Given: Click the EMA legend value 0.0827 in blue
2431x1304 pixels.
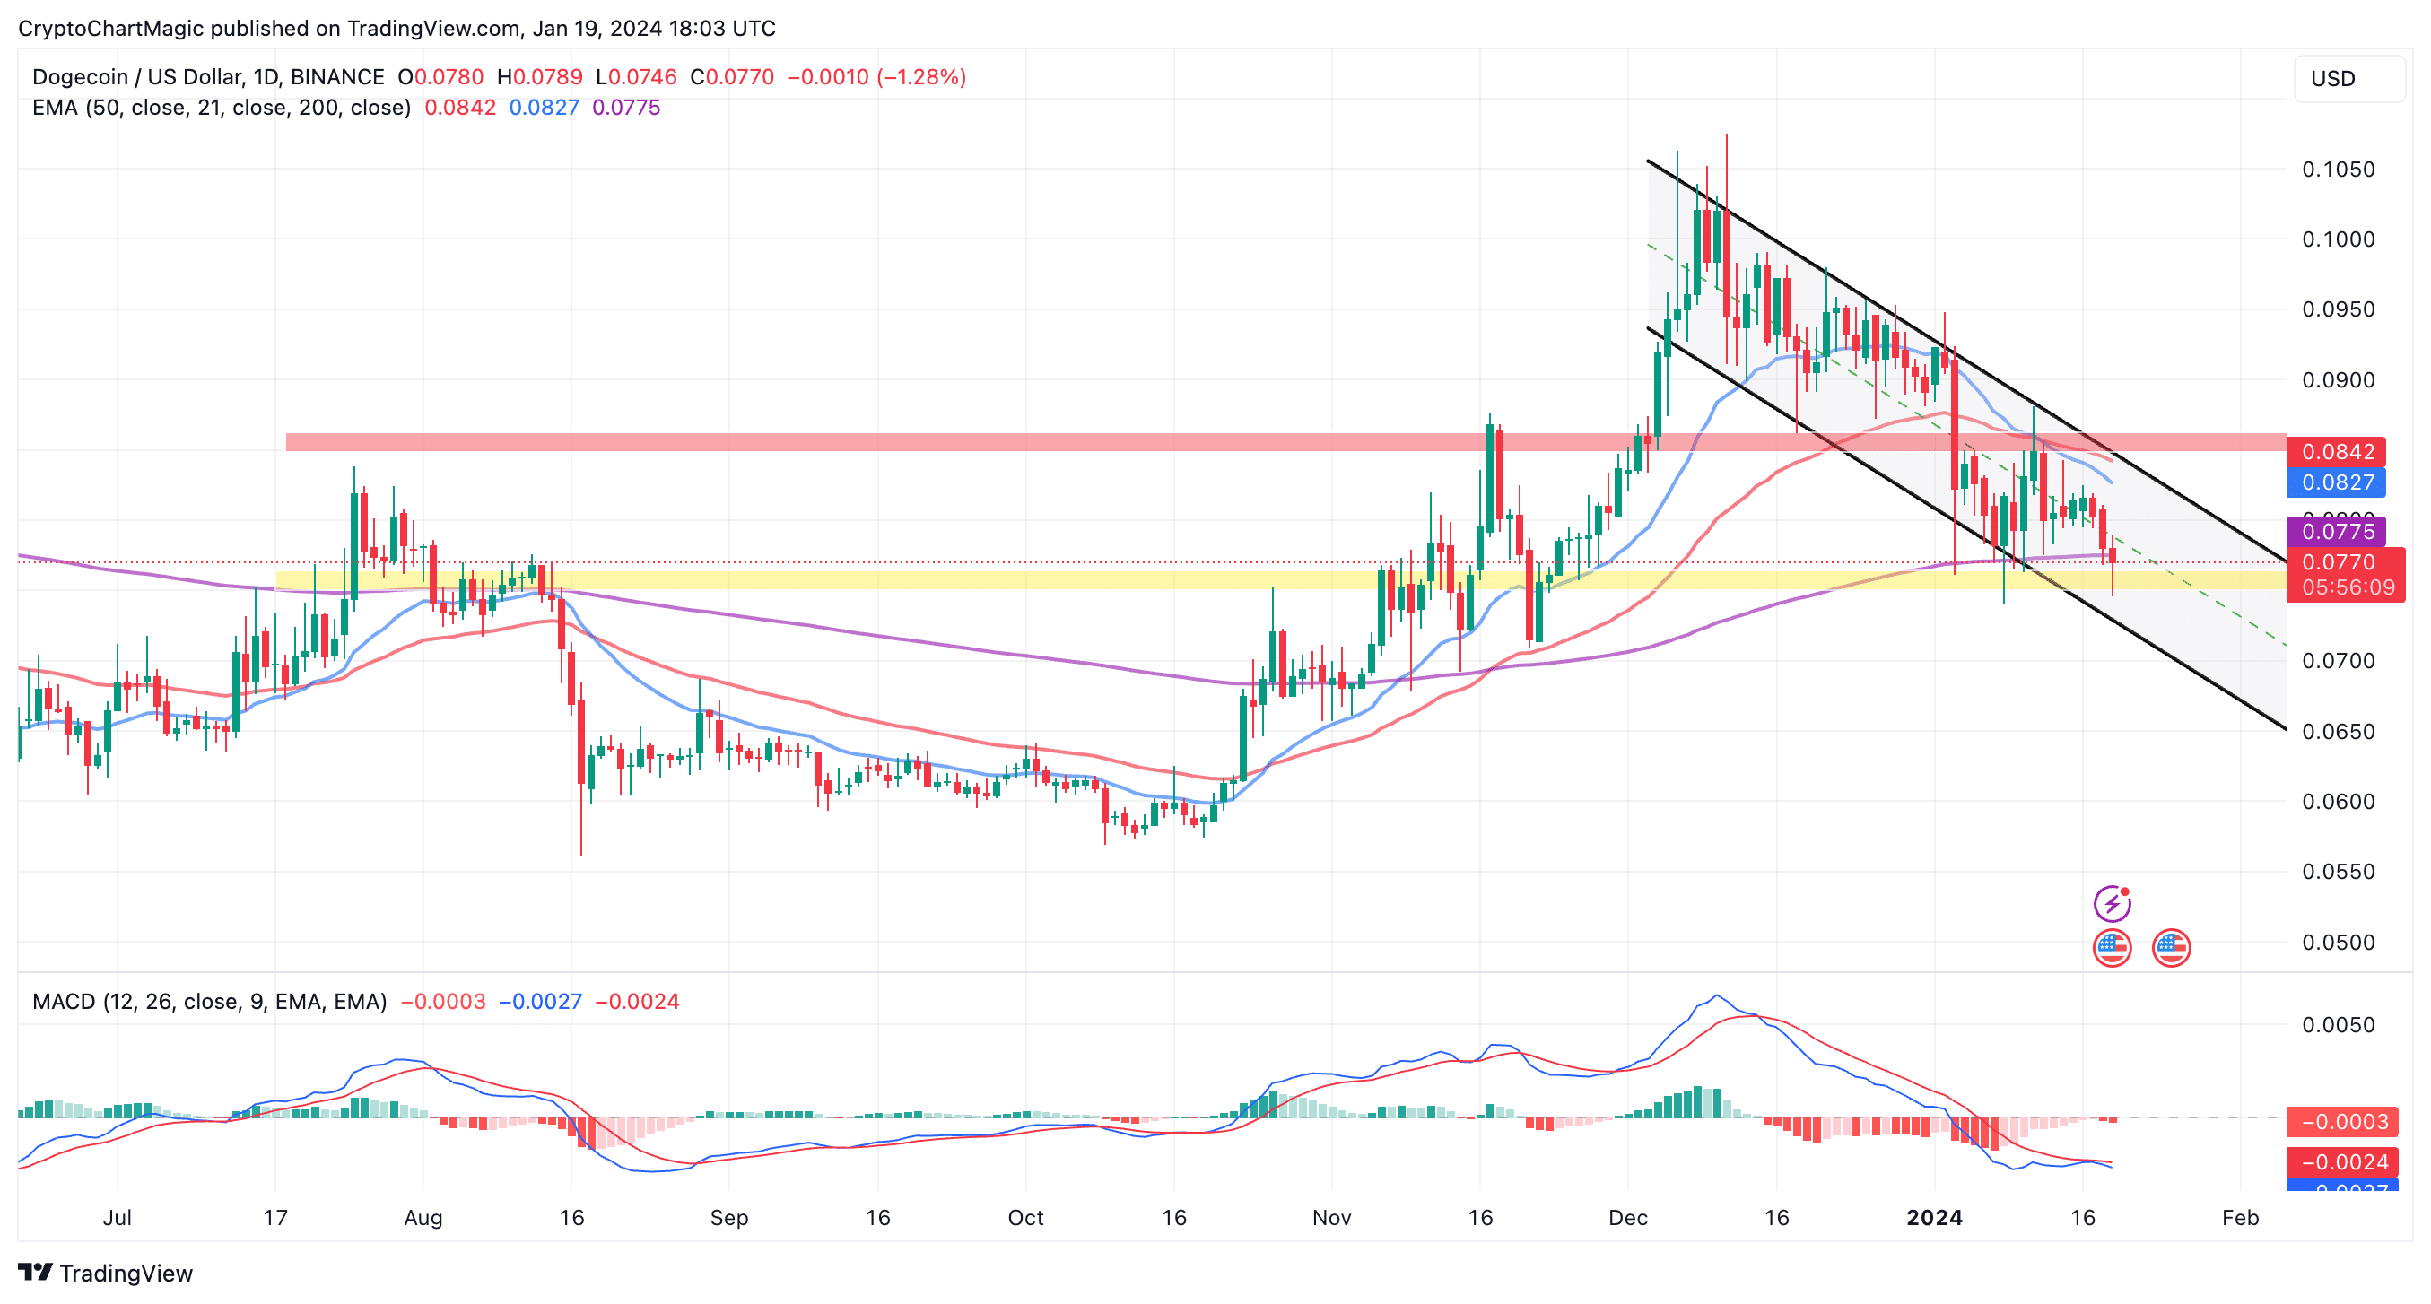Looking at the screenshot, I should (544, 108).
